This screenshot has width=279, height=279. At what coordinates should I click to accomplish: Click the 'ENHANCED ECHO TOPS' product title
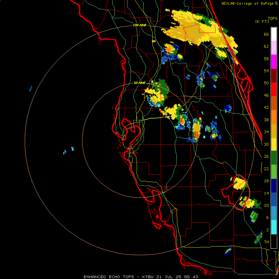pos(109,277)
